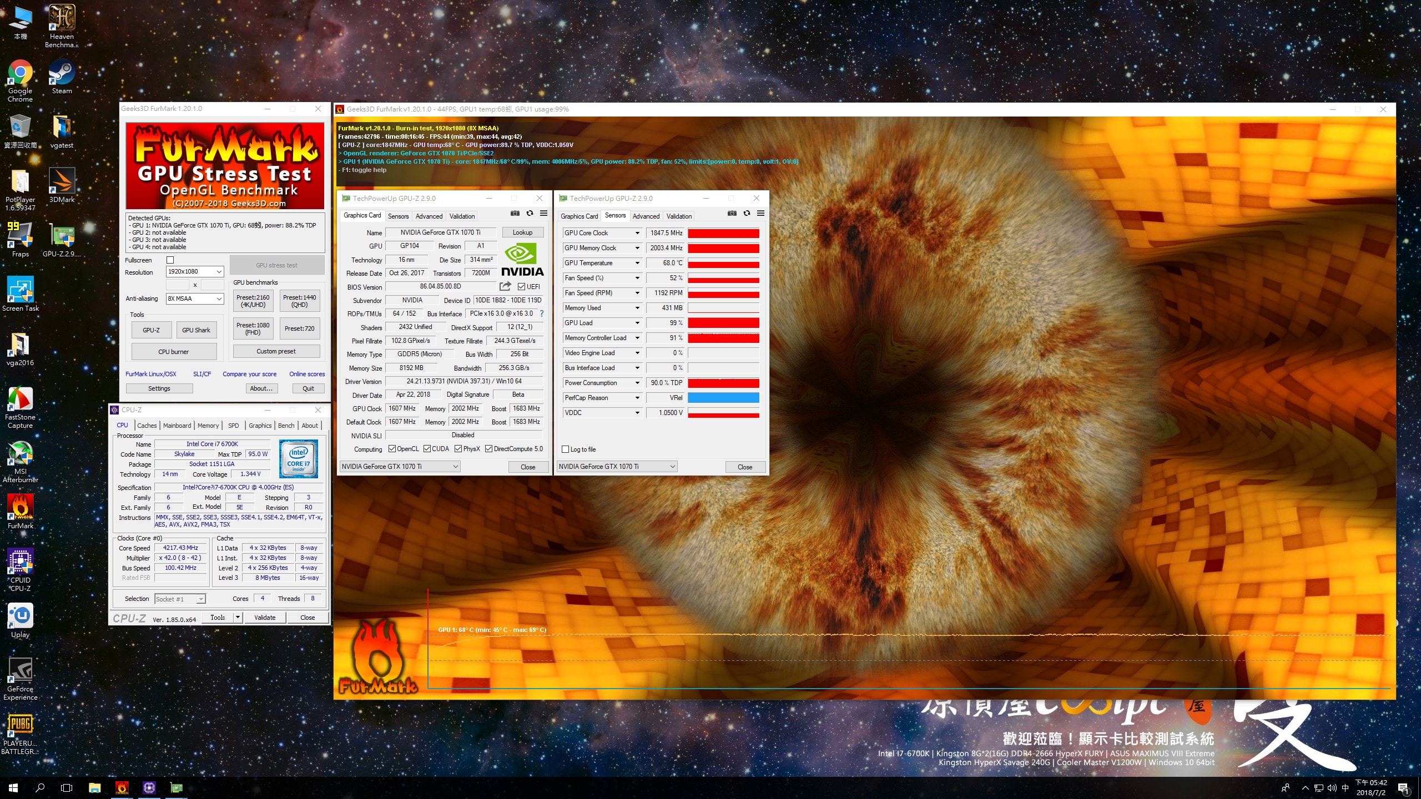Expand the Memory Used sensor dropdown
The width and height of the screenshot is (1421, 799).
click(637, 308)
